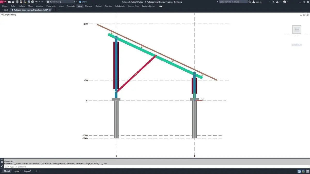Open the Featured Apps ribbon tab
Image resolution: width=310 pixels, height=174 pixels.
point(148,6)
